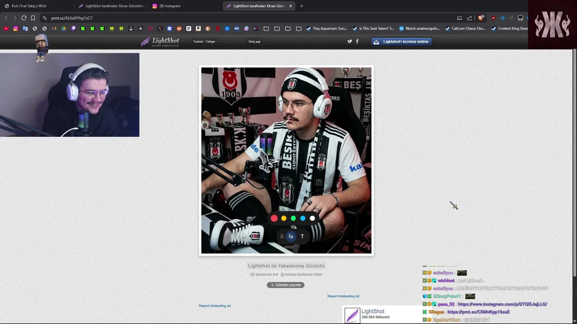Open site settings icon in the address bar
This screenshot has height=324, width=577.
tap(44, 18)
